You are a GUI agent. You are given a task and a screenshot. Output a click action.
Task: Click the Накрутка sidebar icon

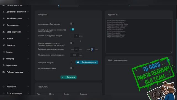pyautogui.click(x=4, y=45)
